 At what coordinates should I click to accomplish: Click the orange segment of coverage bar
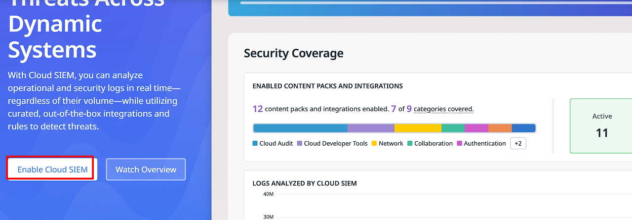(x=500, y=128)
